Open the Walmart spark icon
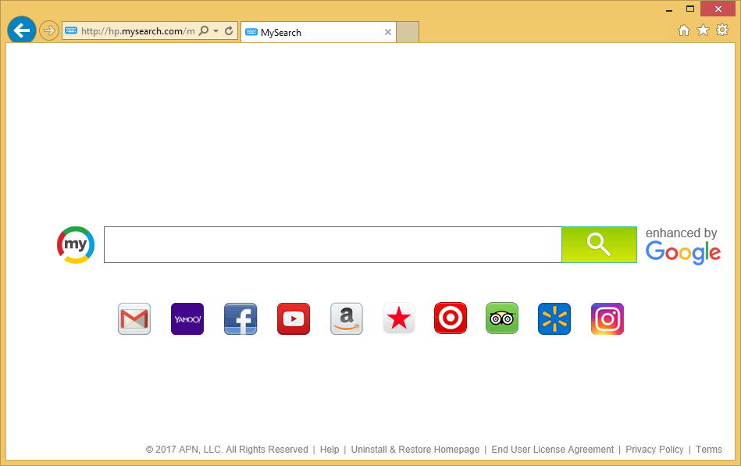Viewport: 741px width, 466px height. [554, 319]
